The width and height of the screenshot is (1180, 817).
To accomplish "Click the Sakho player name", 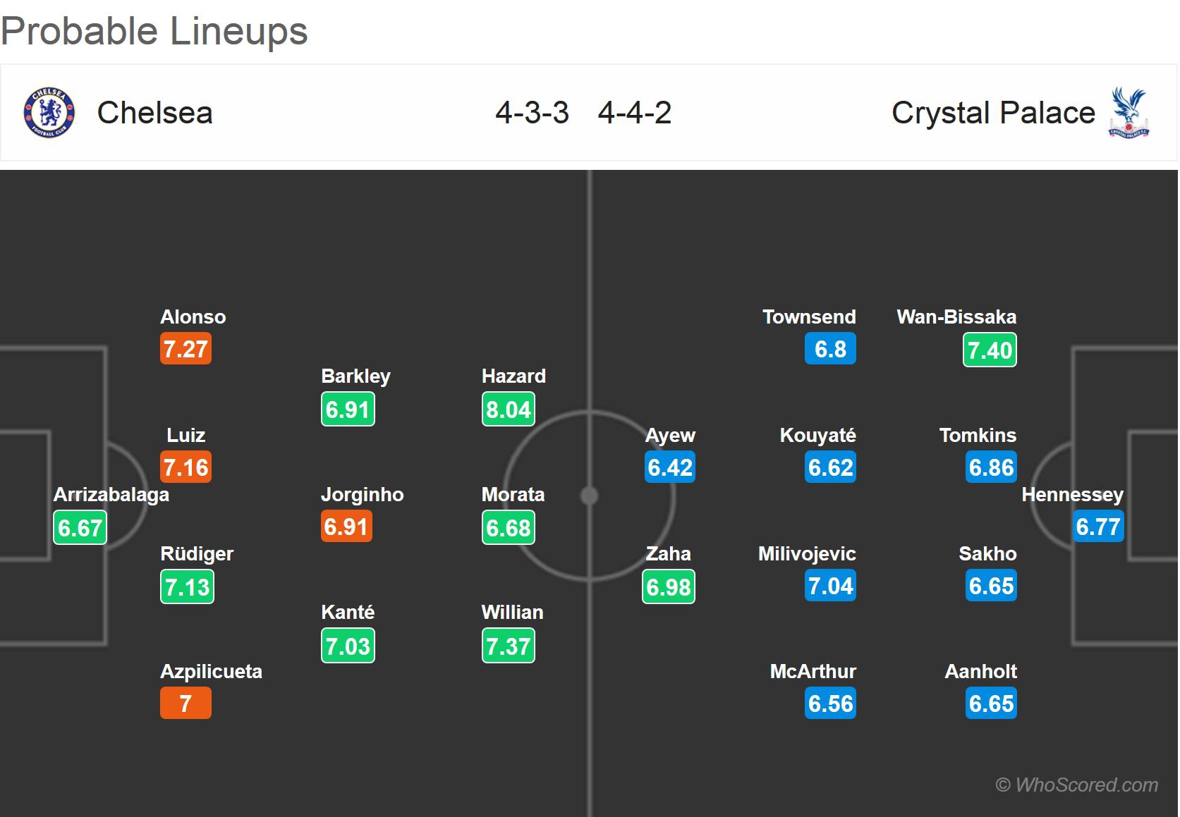I will tap(987, 554).
